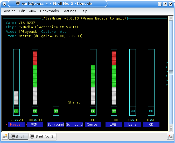175x143 pixels.
Task: Select the CD channel label
Action: pos(151,125)
